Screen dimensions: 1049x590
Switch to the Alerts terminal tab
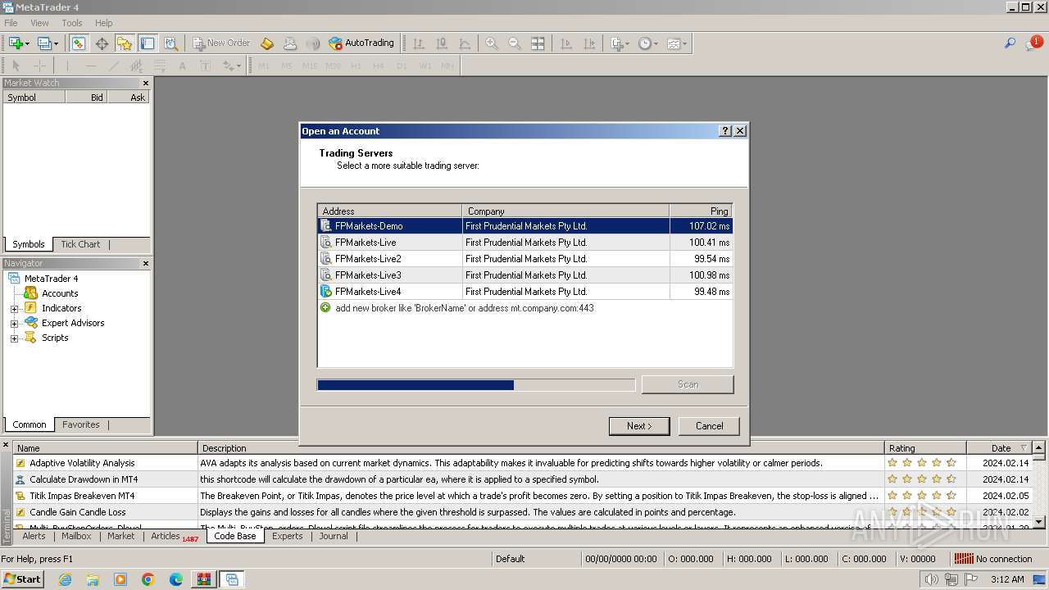coord(34,536)
